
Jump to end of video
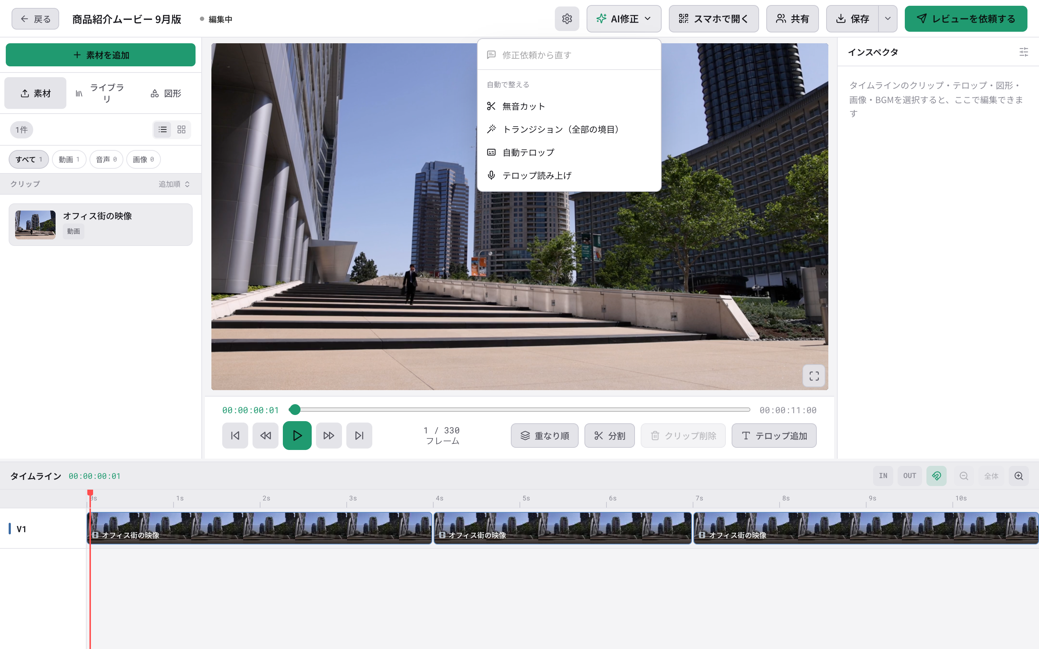359,436
